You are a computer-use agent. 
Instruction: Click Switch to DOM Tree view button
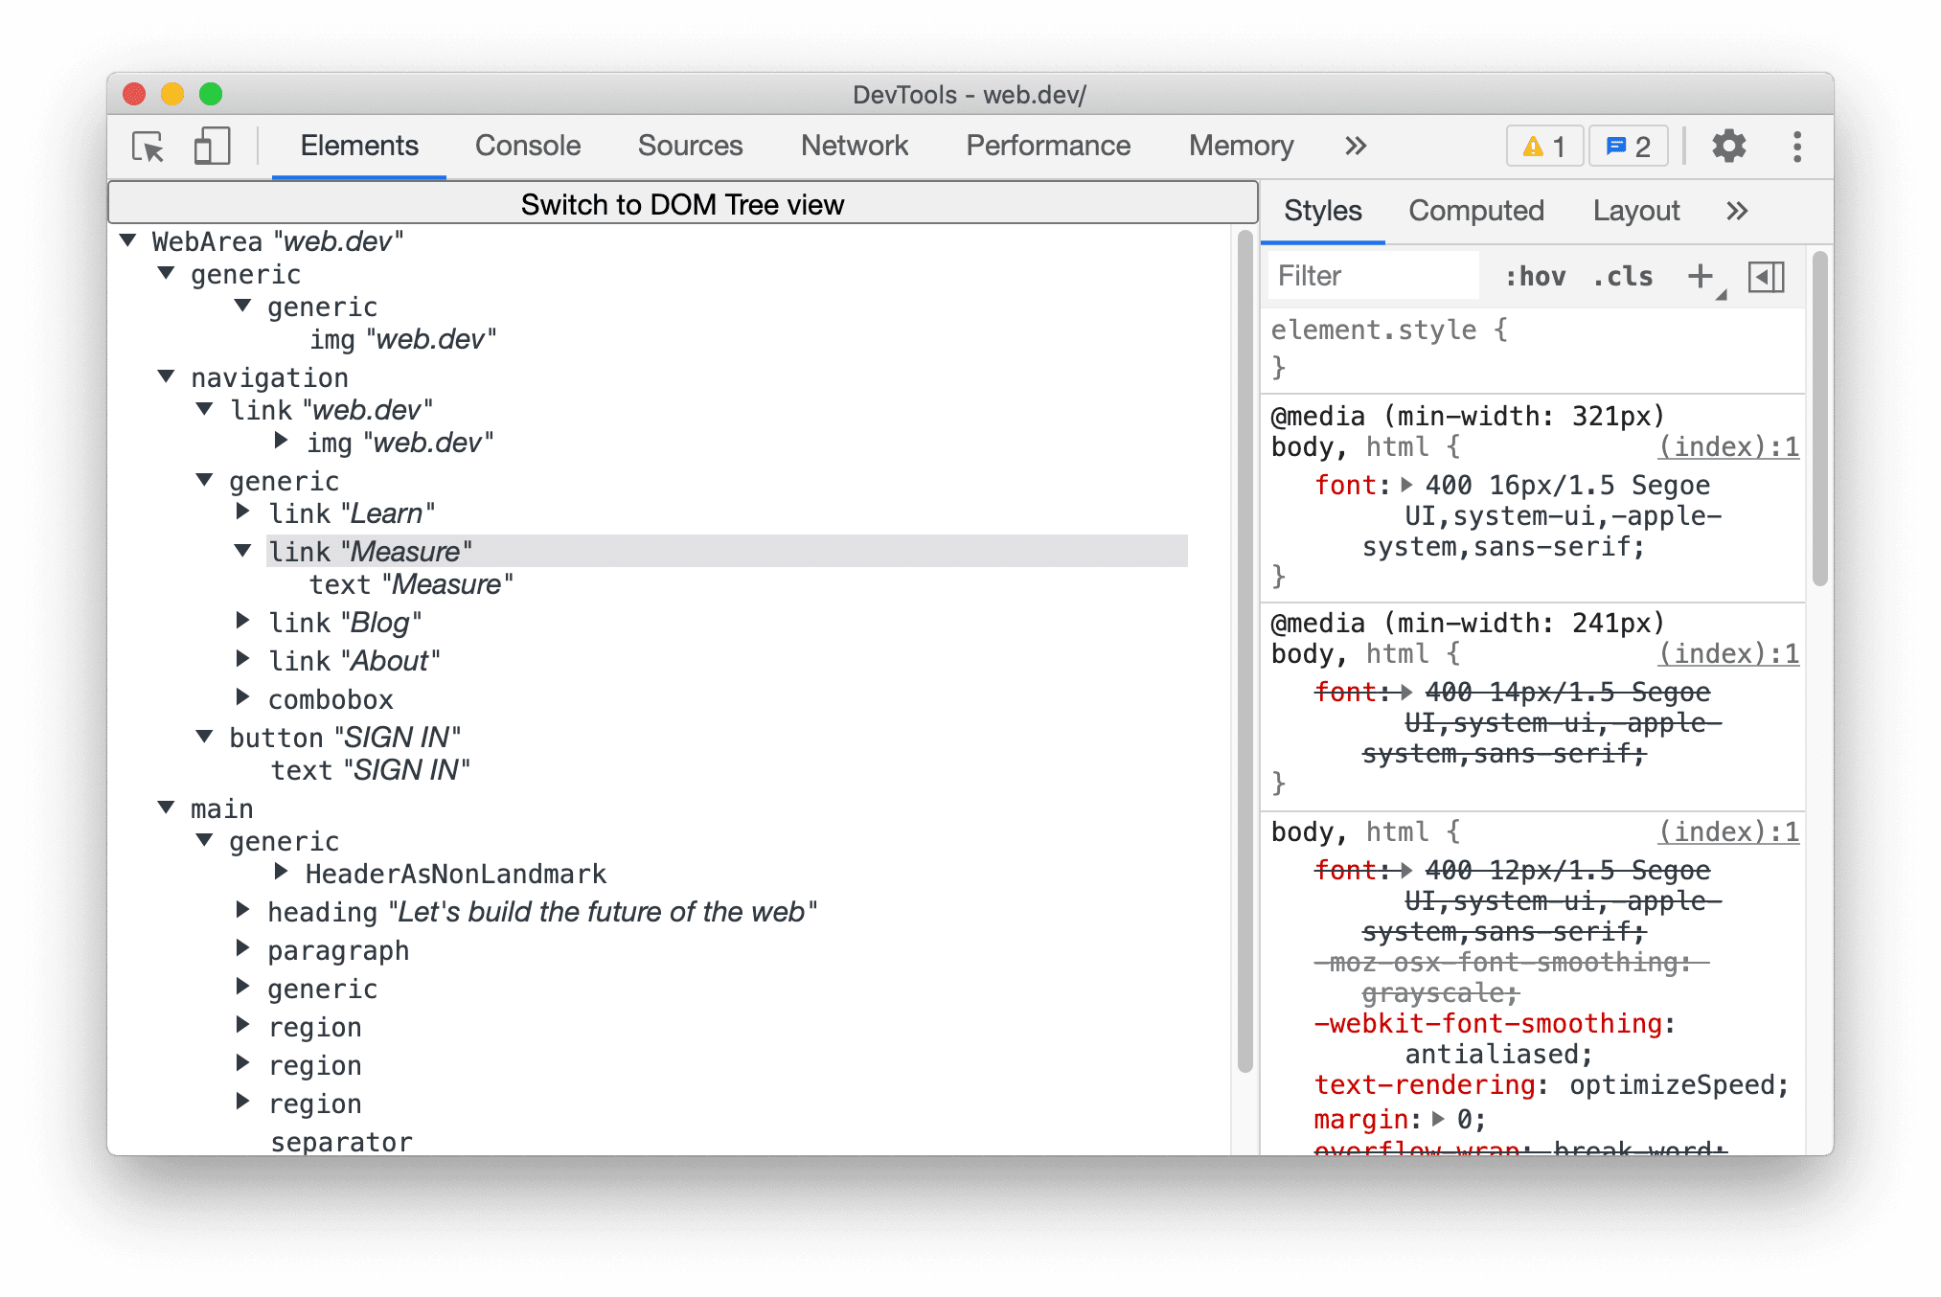point(682,203)
